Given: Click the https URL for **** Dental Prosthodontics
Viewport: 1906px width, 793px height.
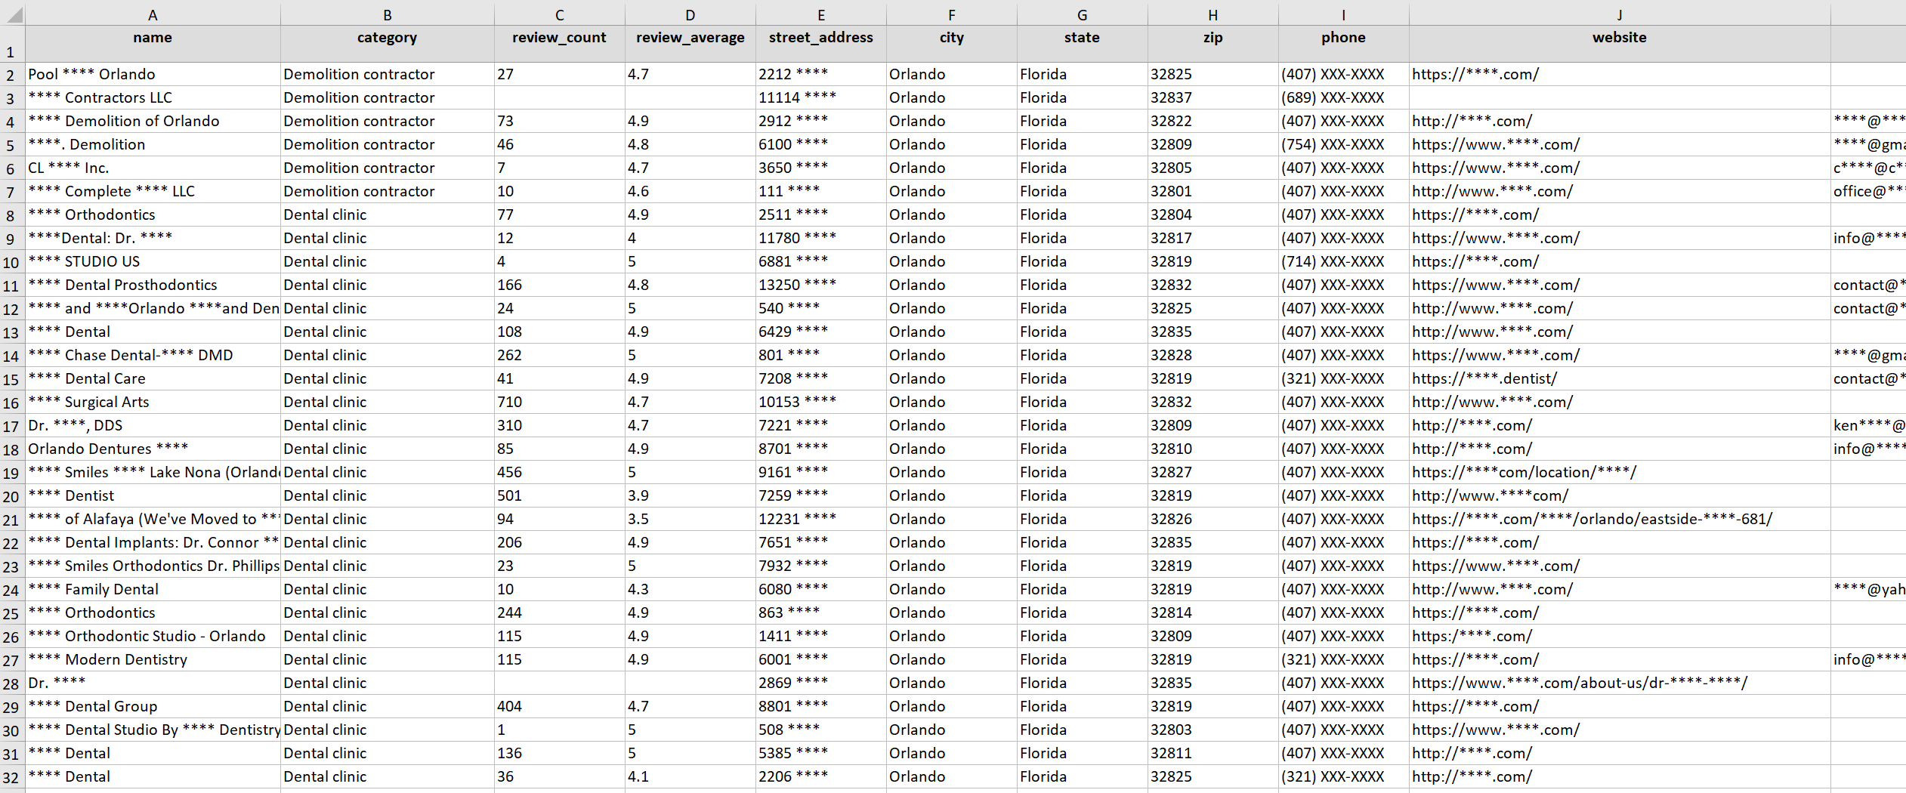Looking at the screenshot, I should coord(1497,285).
